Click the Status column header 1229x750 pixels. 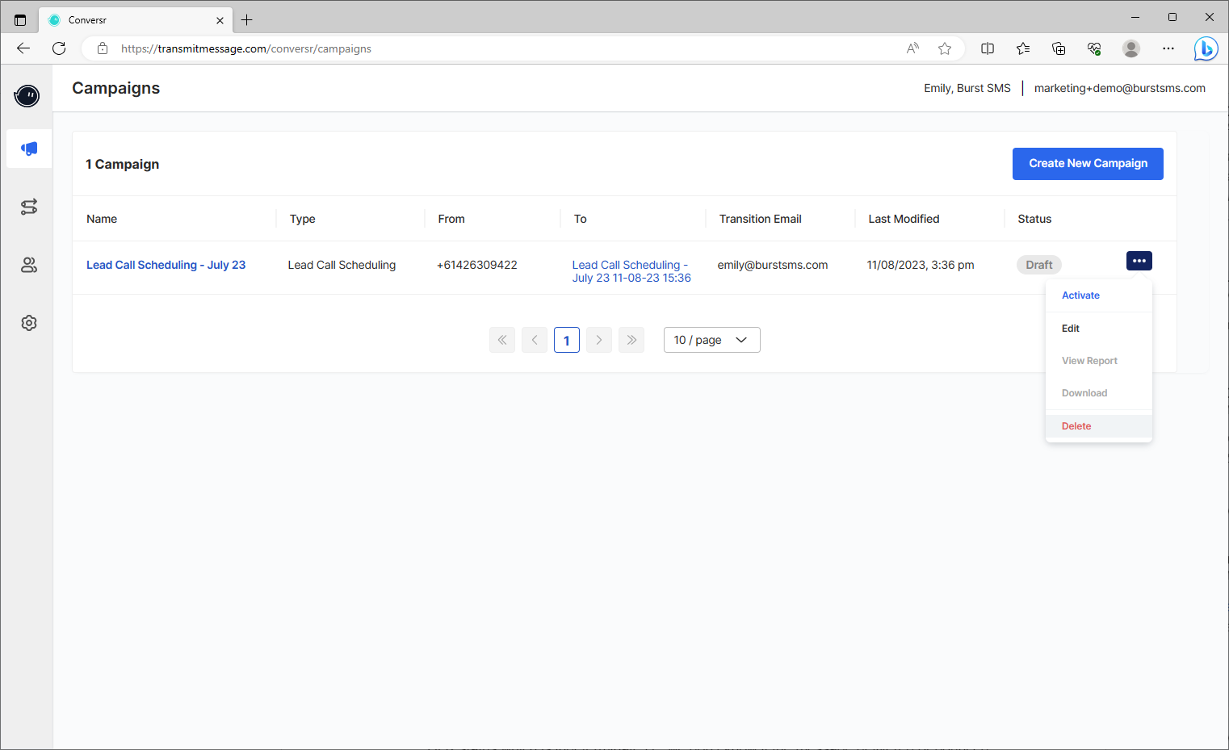[x=1034, y=219]
